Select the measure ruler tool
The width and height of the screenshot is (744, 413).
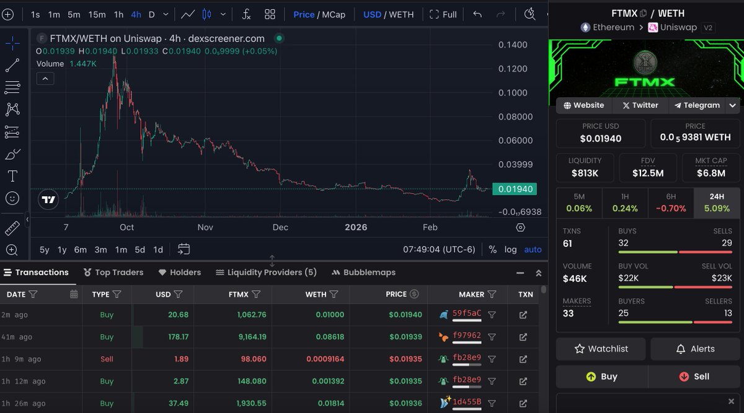pyautogui.click(x=12, y=228)
